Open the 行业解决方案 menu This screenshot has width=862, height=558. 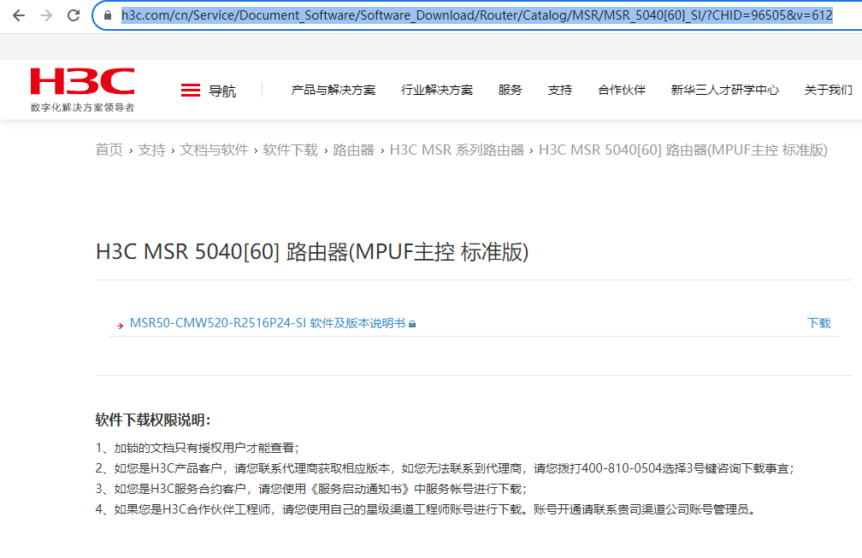436,90
